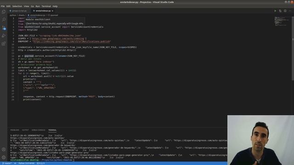Open the indexing.googleapis.com ENDPOINT URL link
The image size is (294, 165).
72,41
